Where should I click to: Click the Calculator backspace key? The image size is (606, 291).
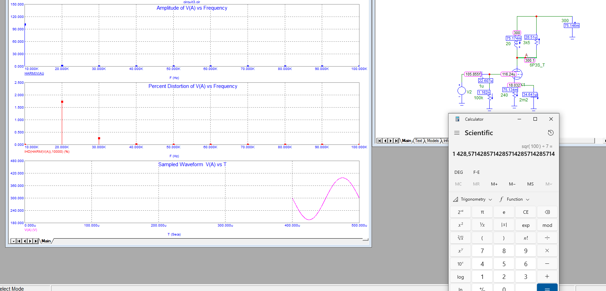point(547,212)
